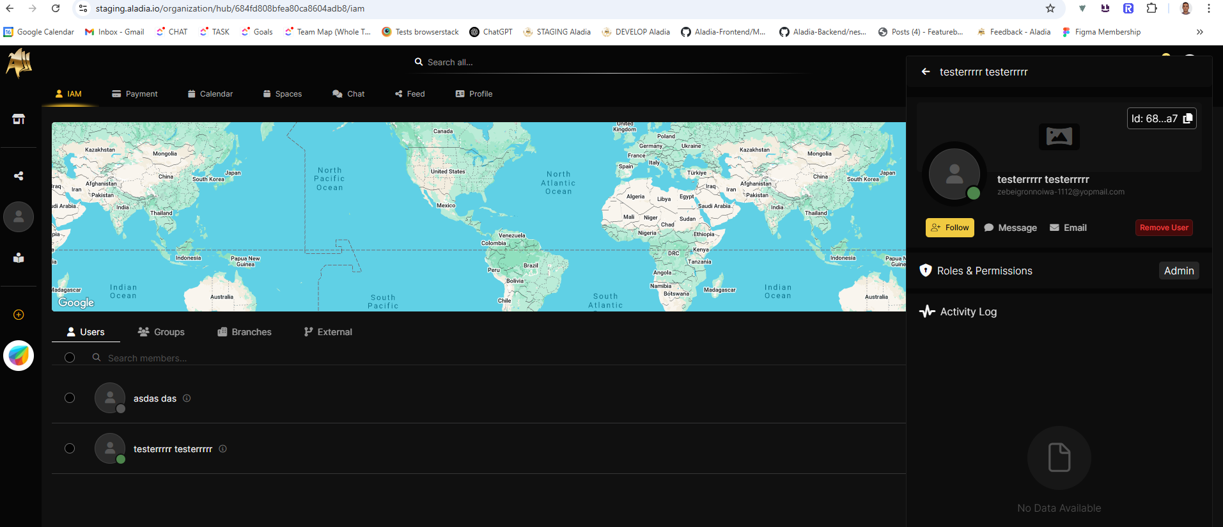Switch to the Profile tab

pos(474,94)
